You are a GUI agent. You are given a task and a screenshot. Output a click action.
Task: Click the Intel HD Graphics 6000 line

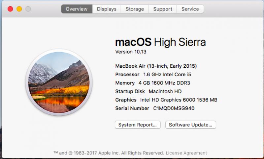click(x=166, y=100)
